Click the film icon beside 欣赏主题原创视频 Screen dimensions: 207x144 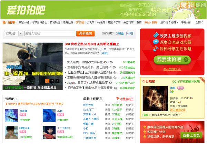(156, 35)
